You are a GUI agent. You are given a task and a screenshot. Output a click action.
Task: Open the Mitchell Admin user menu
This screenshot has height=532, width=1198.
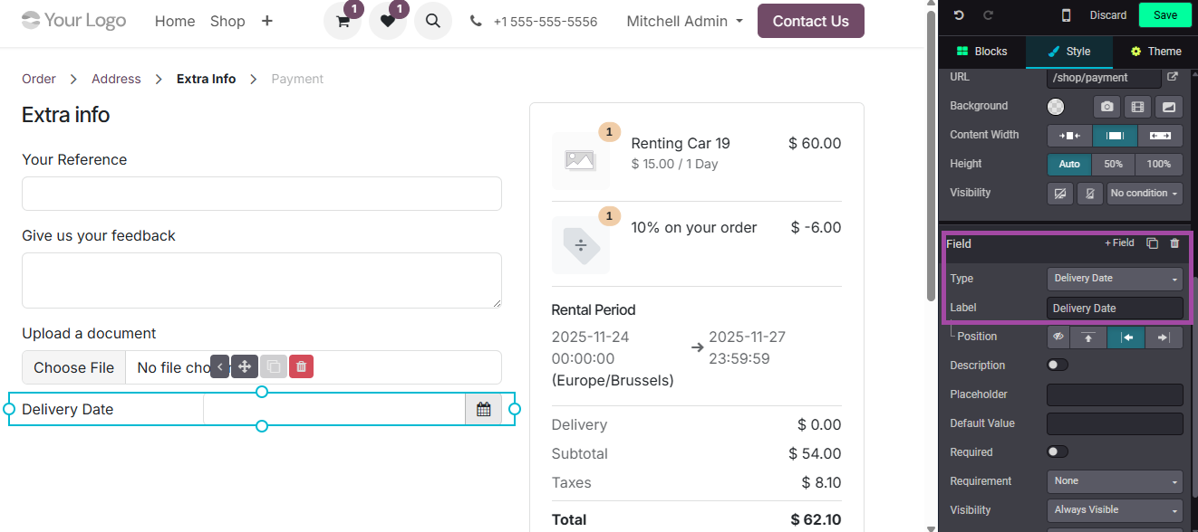coord(684,21)
